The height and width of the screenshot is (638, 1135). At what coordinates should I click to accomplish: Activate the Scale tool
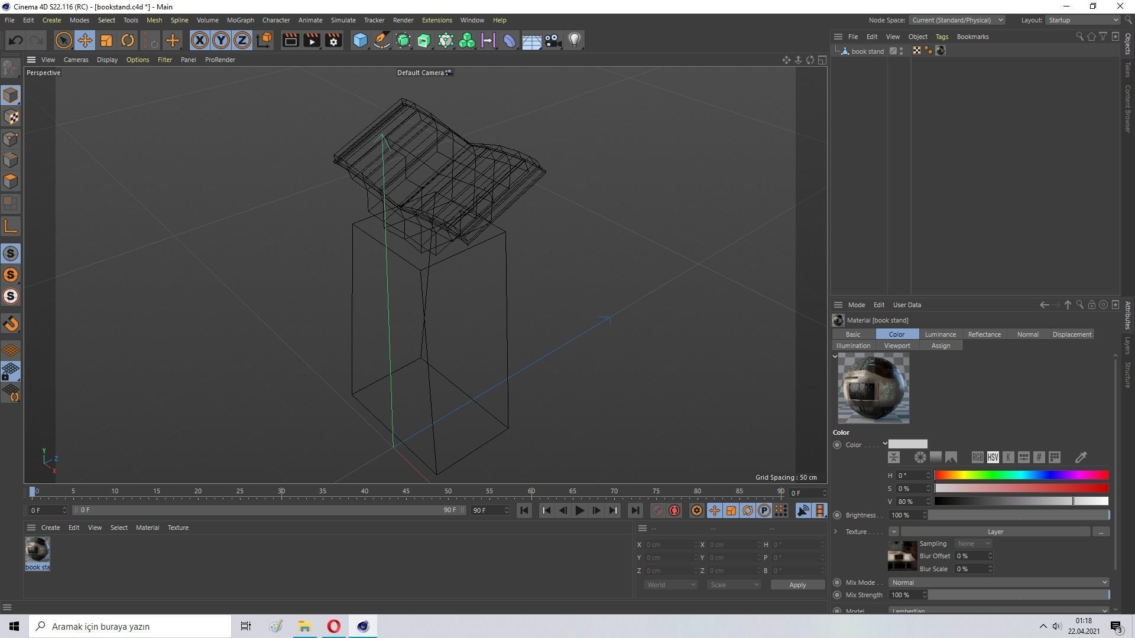[x=106, y=40]
